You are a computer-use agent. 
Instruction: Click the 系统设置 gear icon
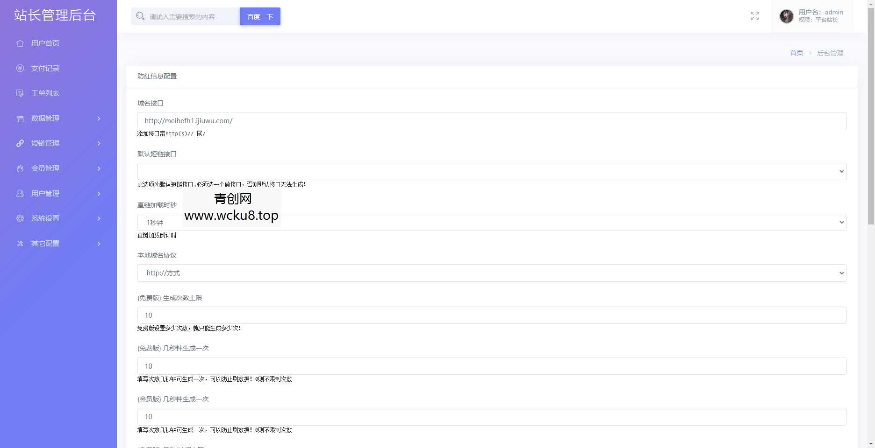pyautogui.click(x=20, y=218)
